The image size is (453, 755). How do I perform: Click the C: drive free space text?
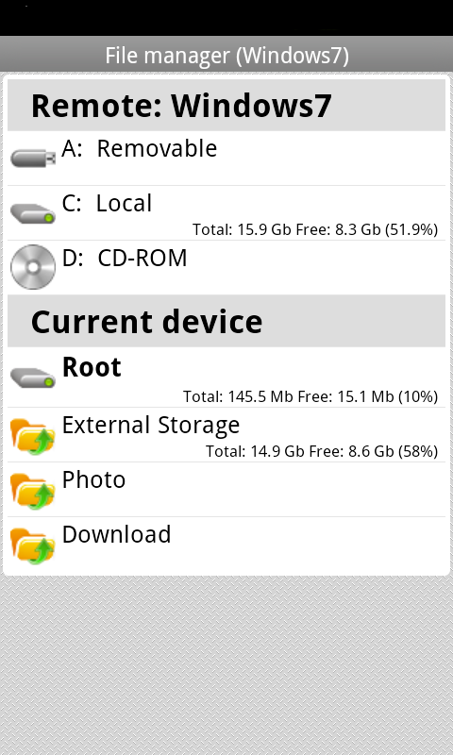pos(315,229)
